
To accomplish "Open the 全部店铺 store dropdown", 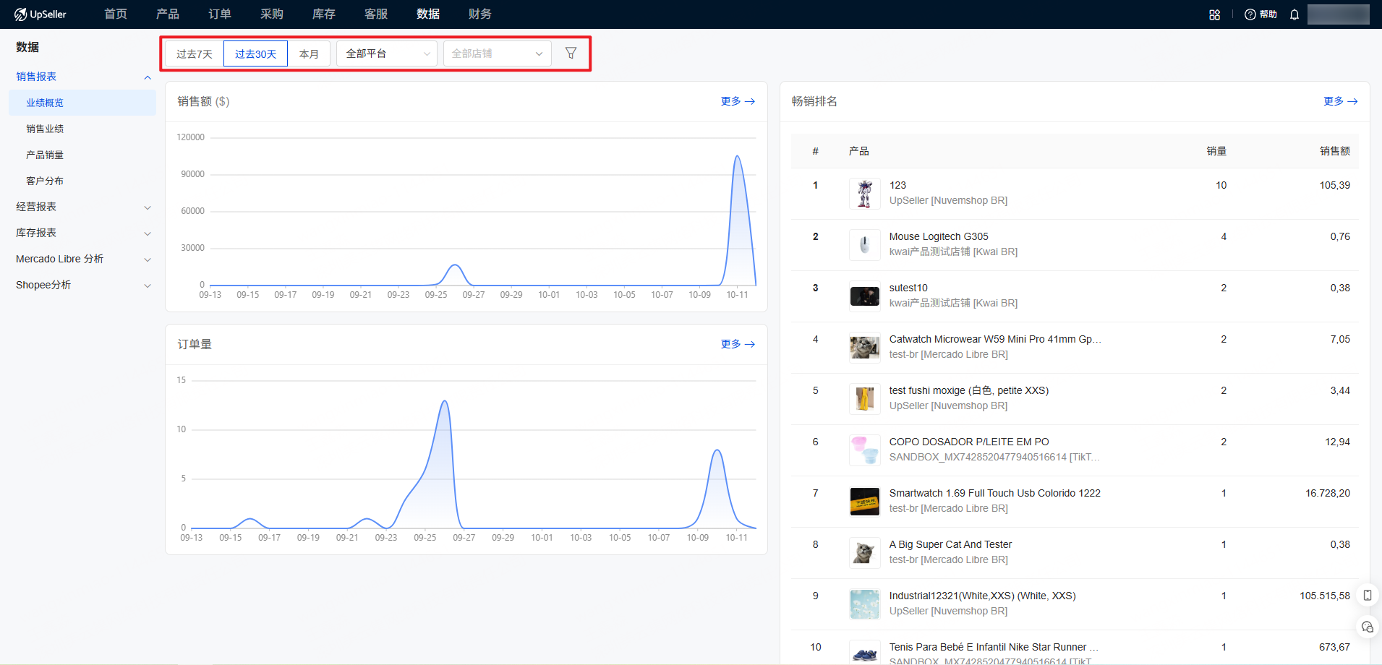I will (x=497, y=53).
